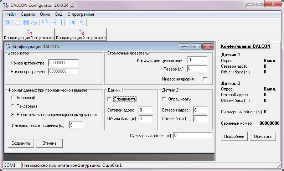Click the Exit toolbar icon

[x=7, y=22]
